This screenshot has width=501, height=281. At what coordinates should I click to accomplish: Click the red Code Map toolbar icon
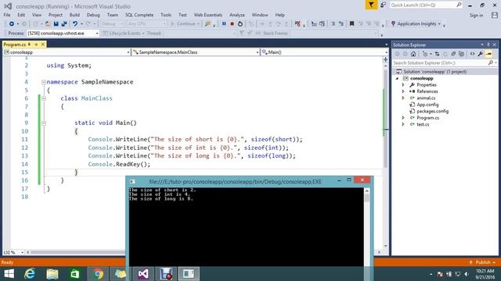coord(297,24)
